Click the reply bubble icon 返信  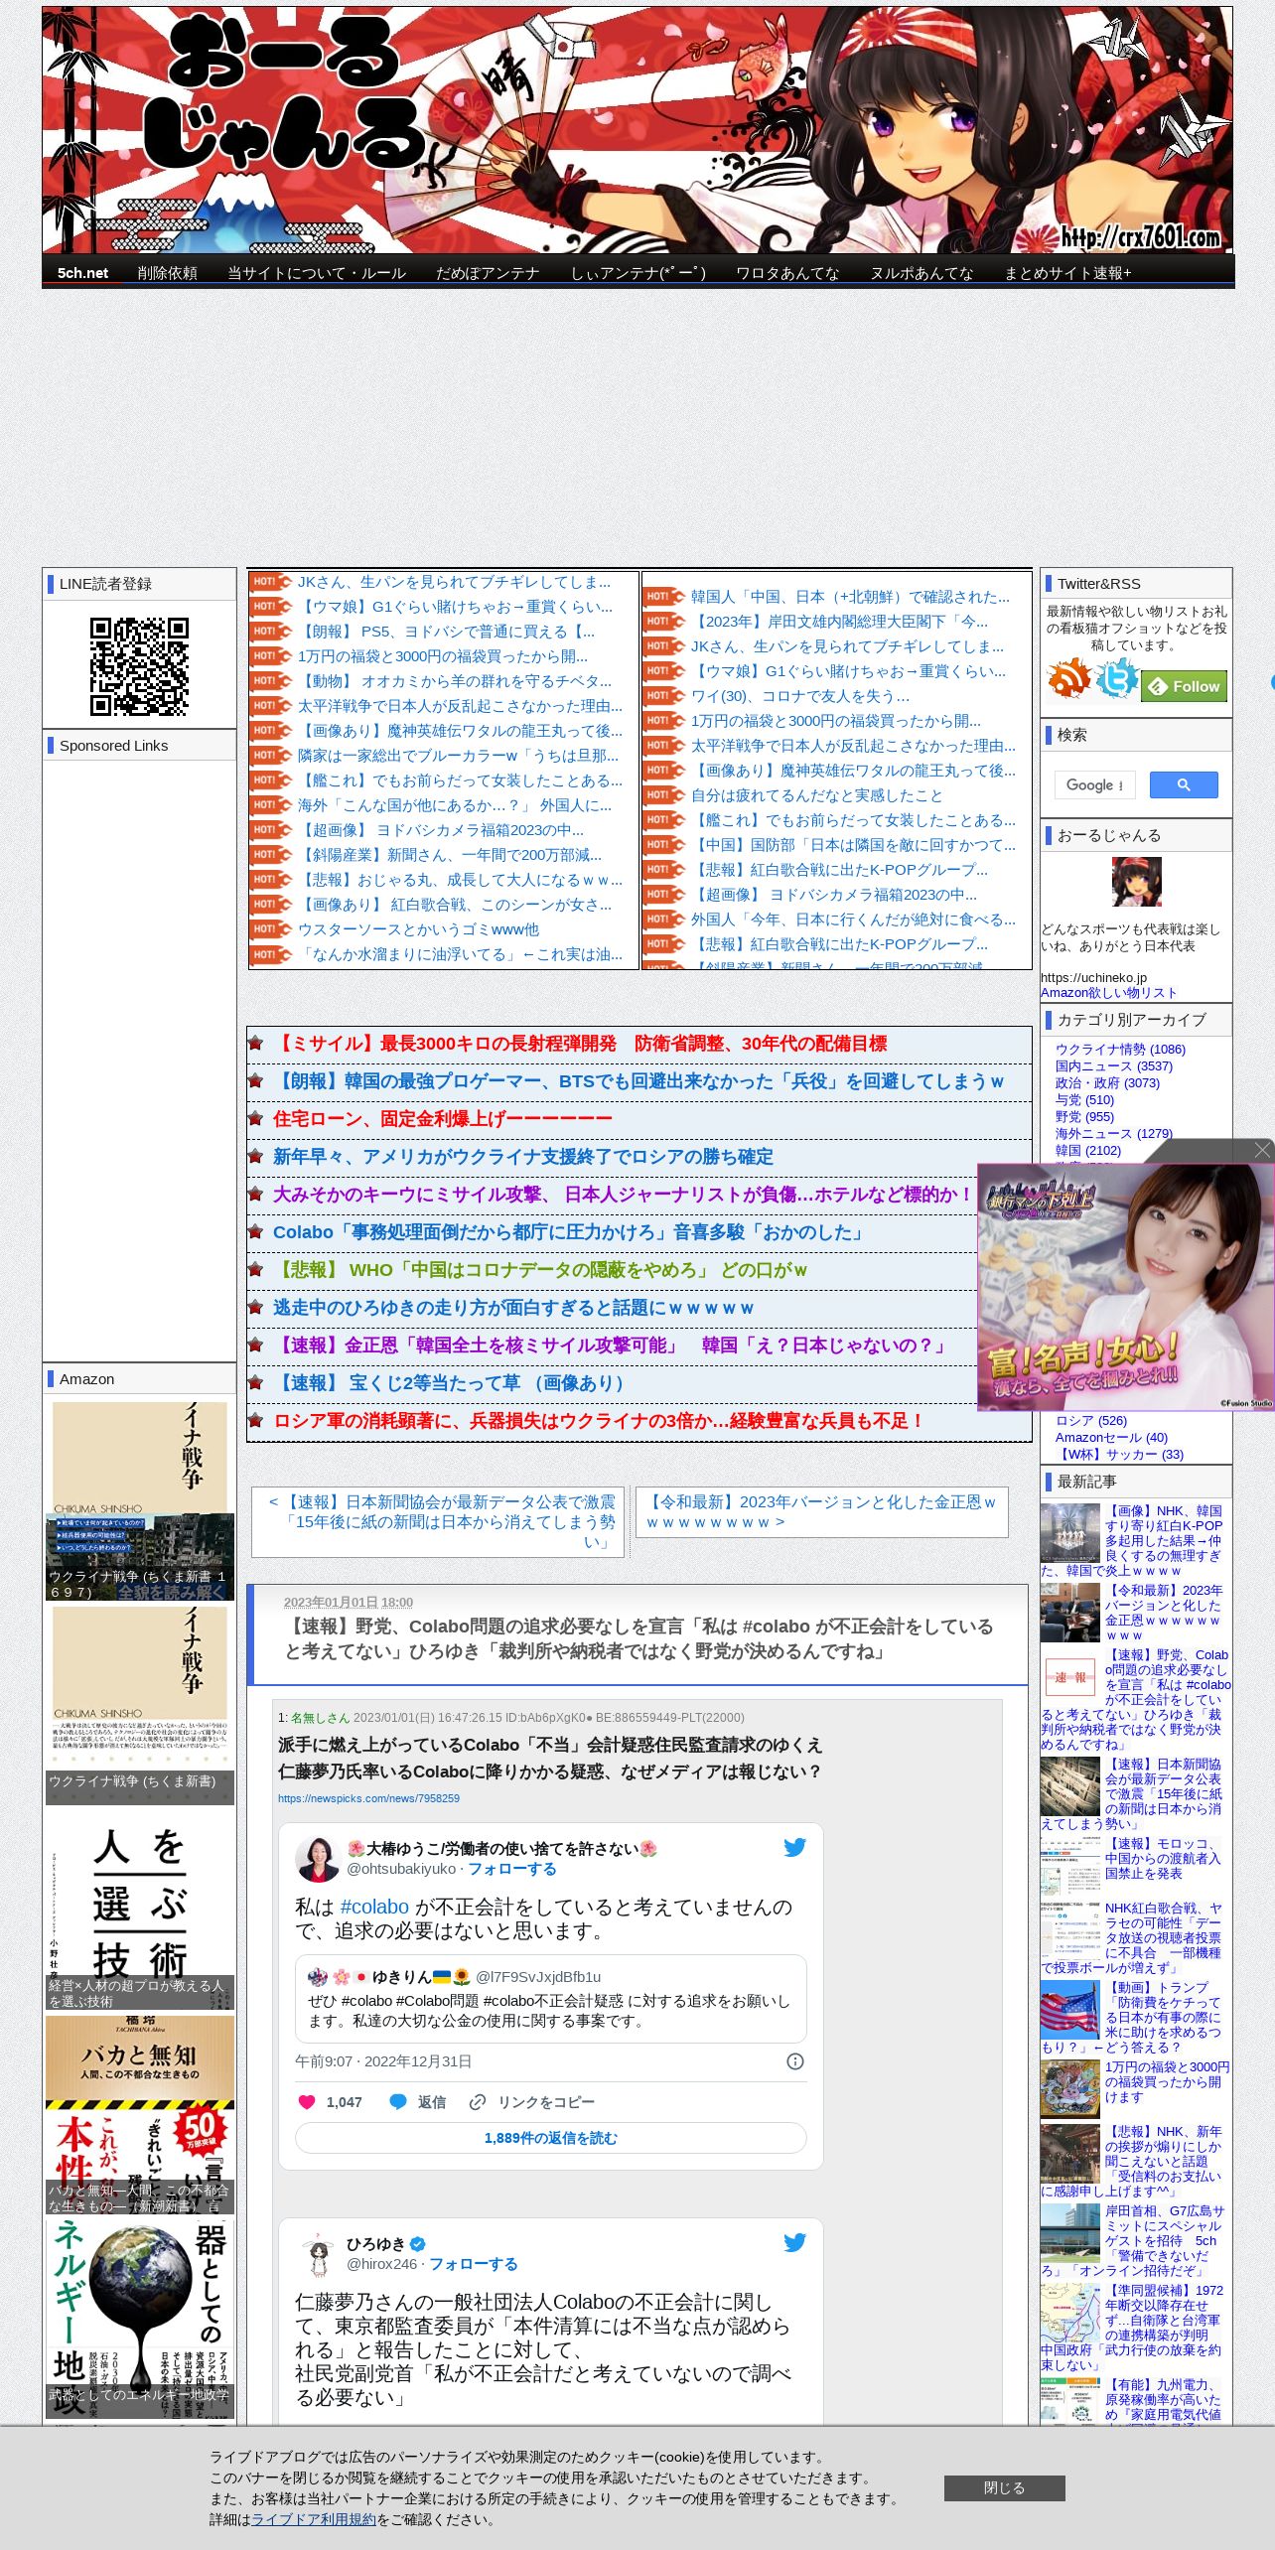pos(398,2102)
